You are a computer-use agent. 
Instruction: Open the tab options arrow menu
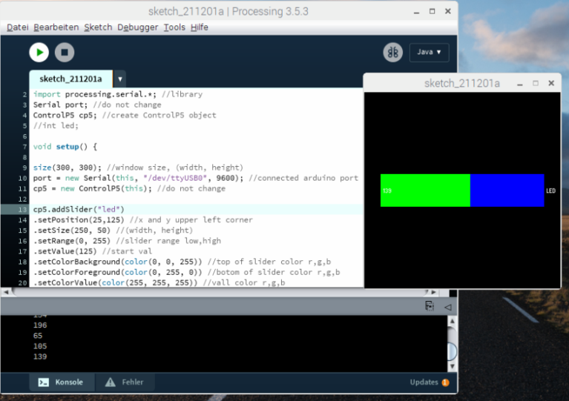[119, 79]
